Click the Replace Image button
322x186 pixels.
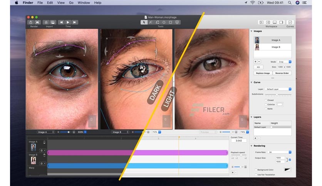coord(263,73)
